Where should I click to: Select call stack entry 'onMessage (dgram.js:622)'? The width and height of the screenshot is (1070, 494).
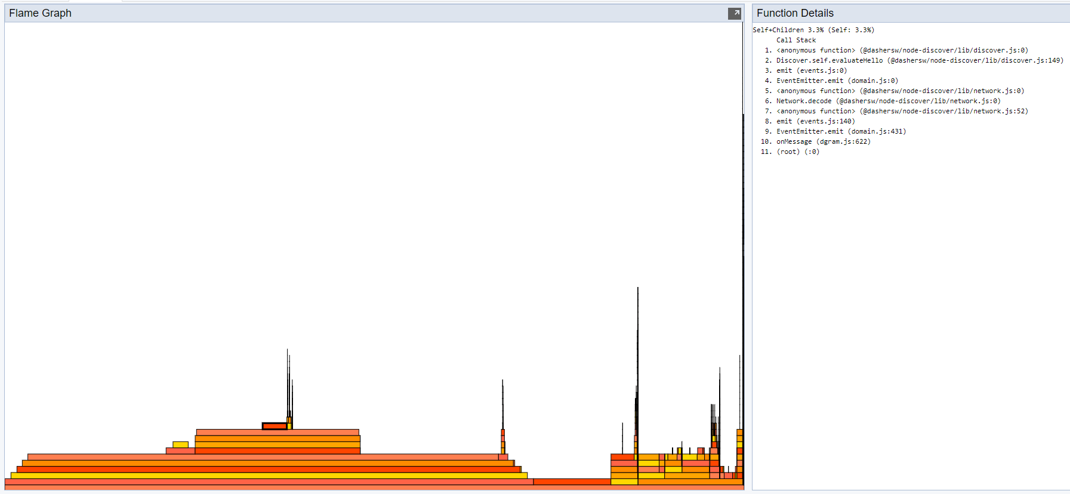pos(824,141)
